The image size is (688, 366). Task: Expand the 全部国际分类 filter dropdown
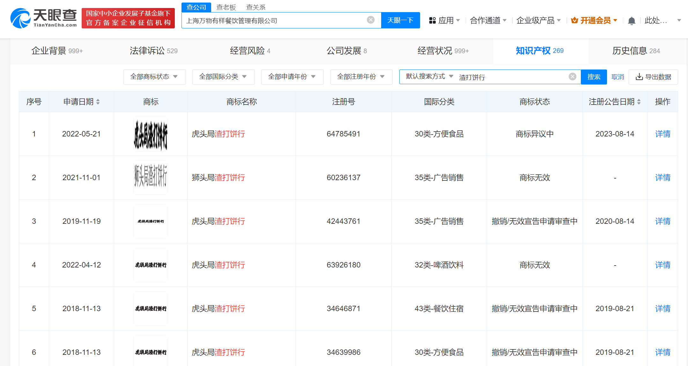[x=223, y=77]
